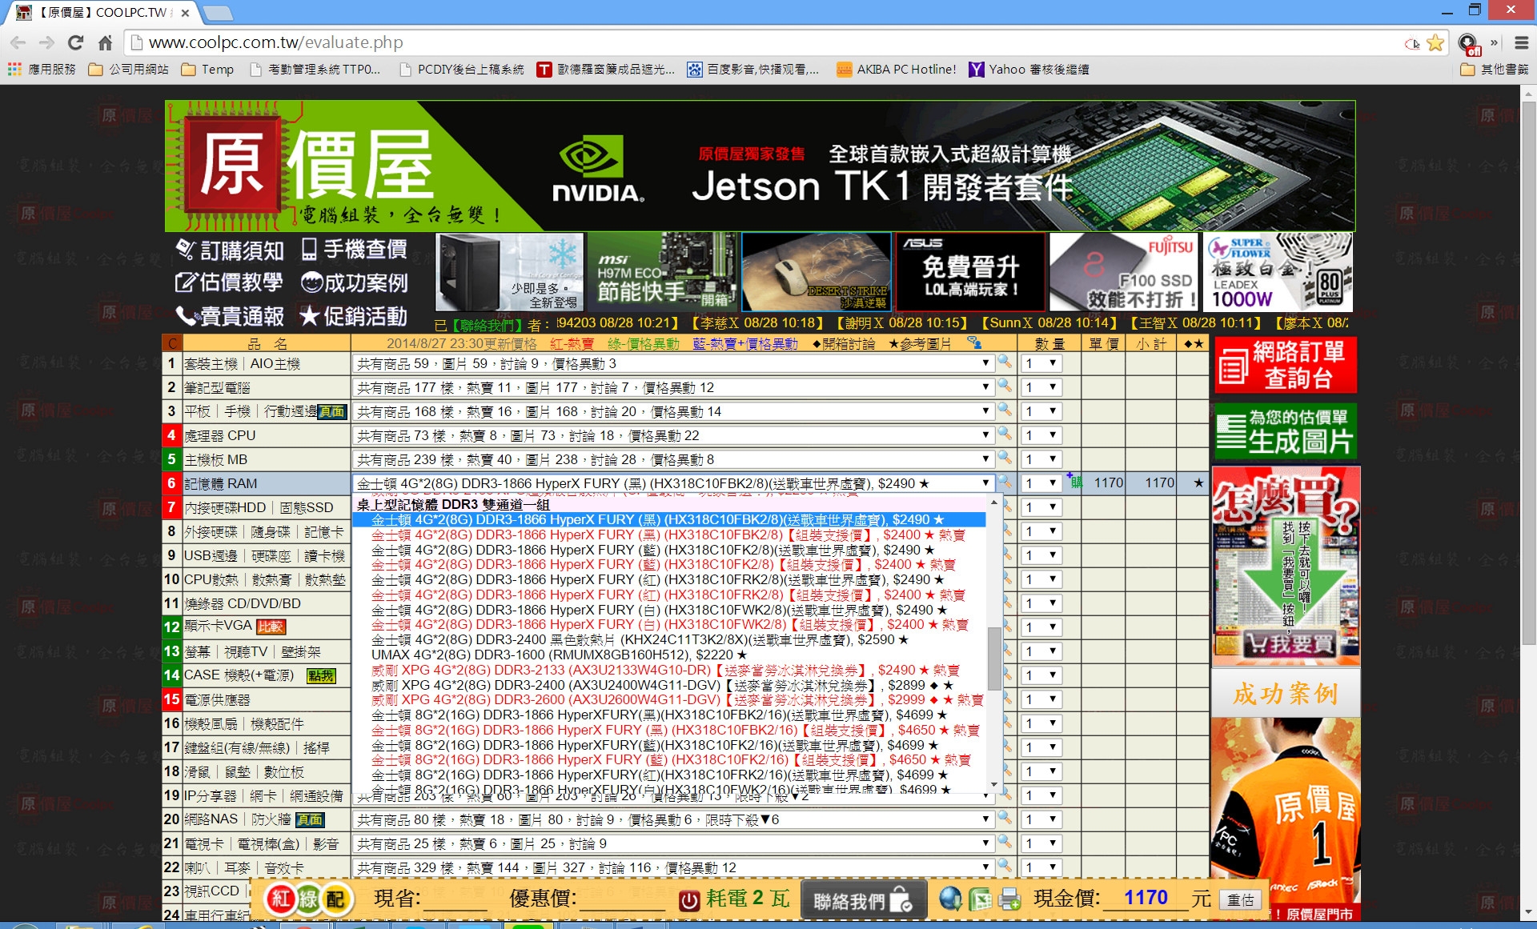1537x929 pixels.
Task: Open the 套裝主機 product dropdown
Action: coord(673,363)
